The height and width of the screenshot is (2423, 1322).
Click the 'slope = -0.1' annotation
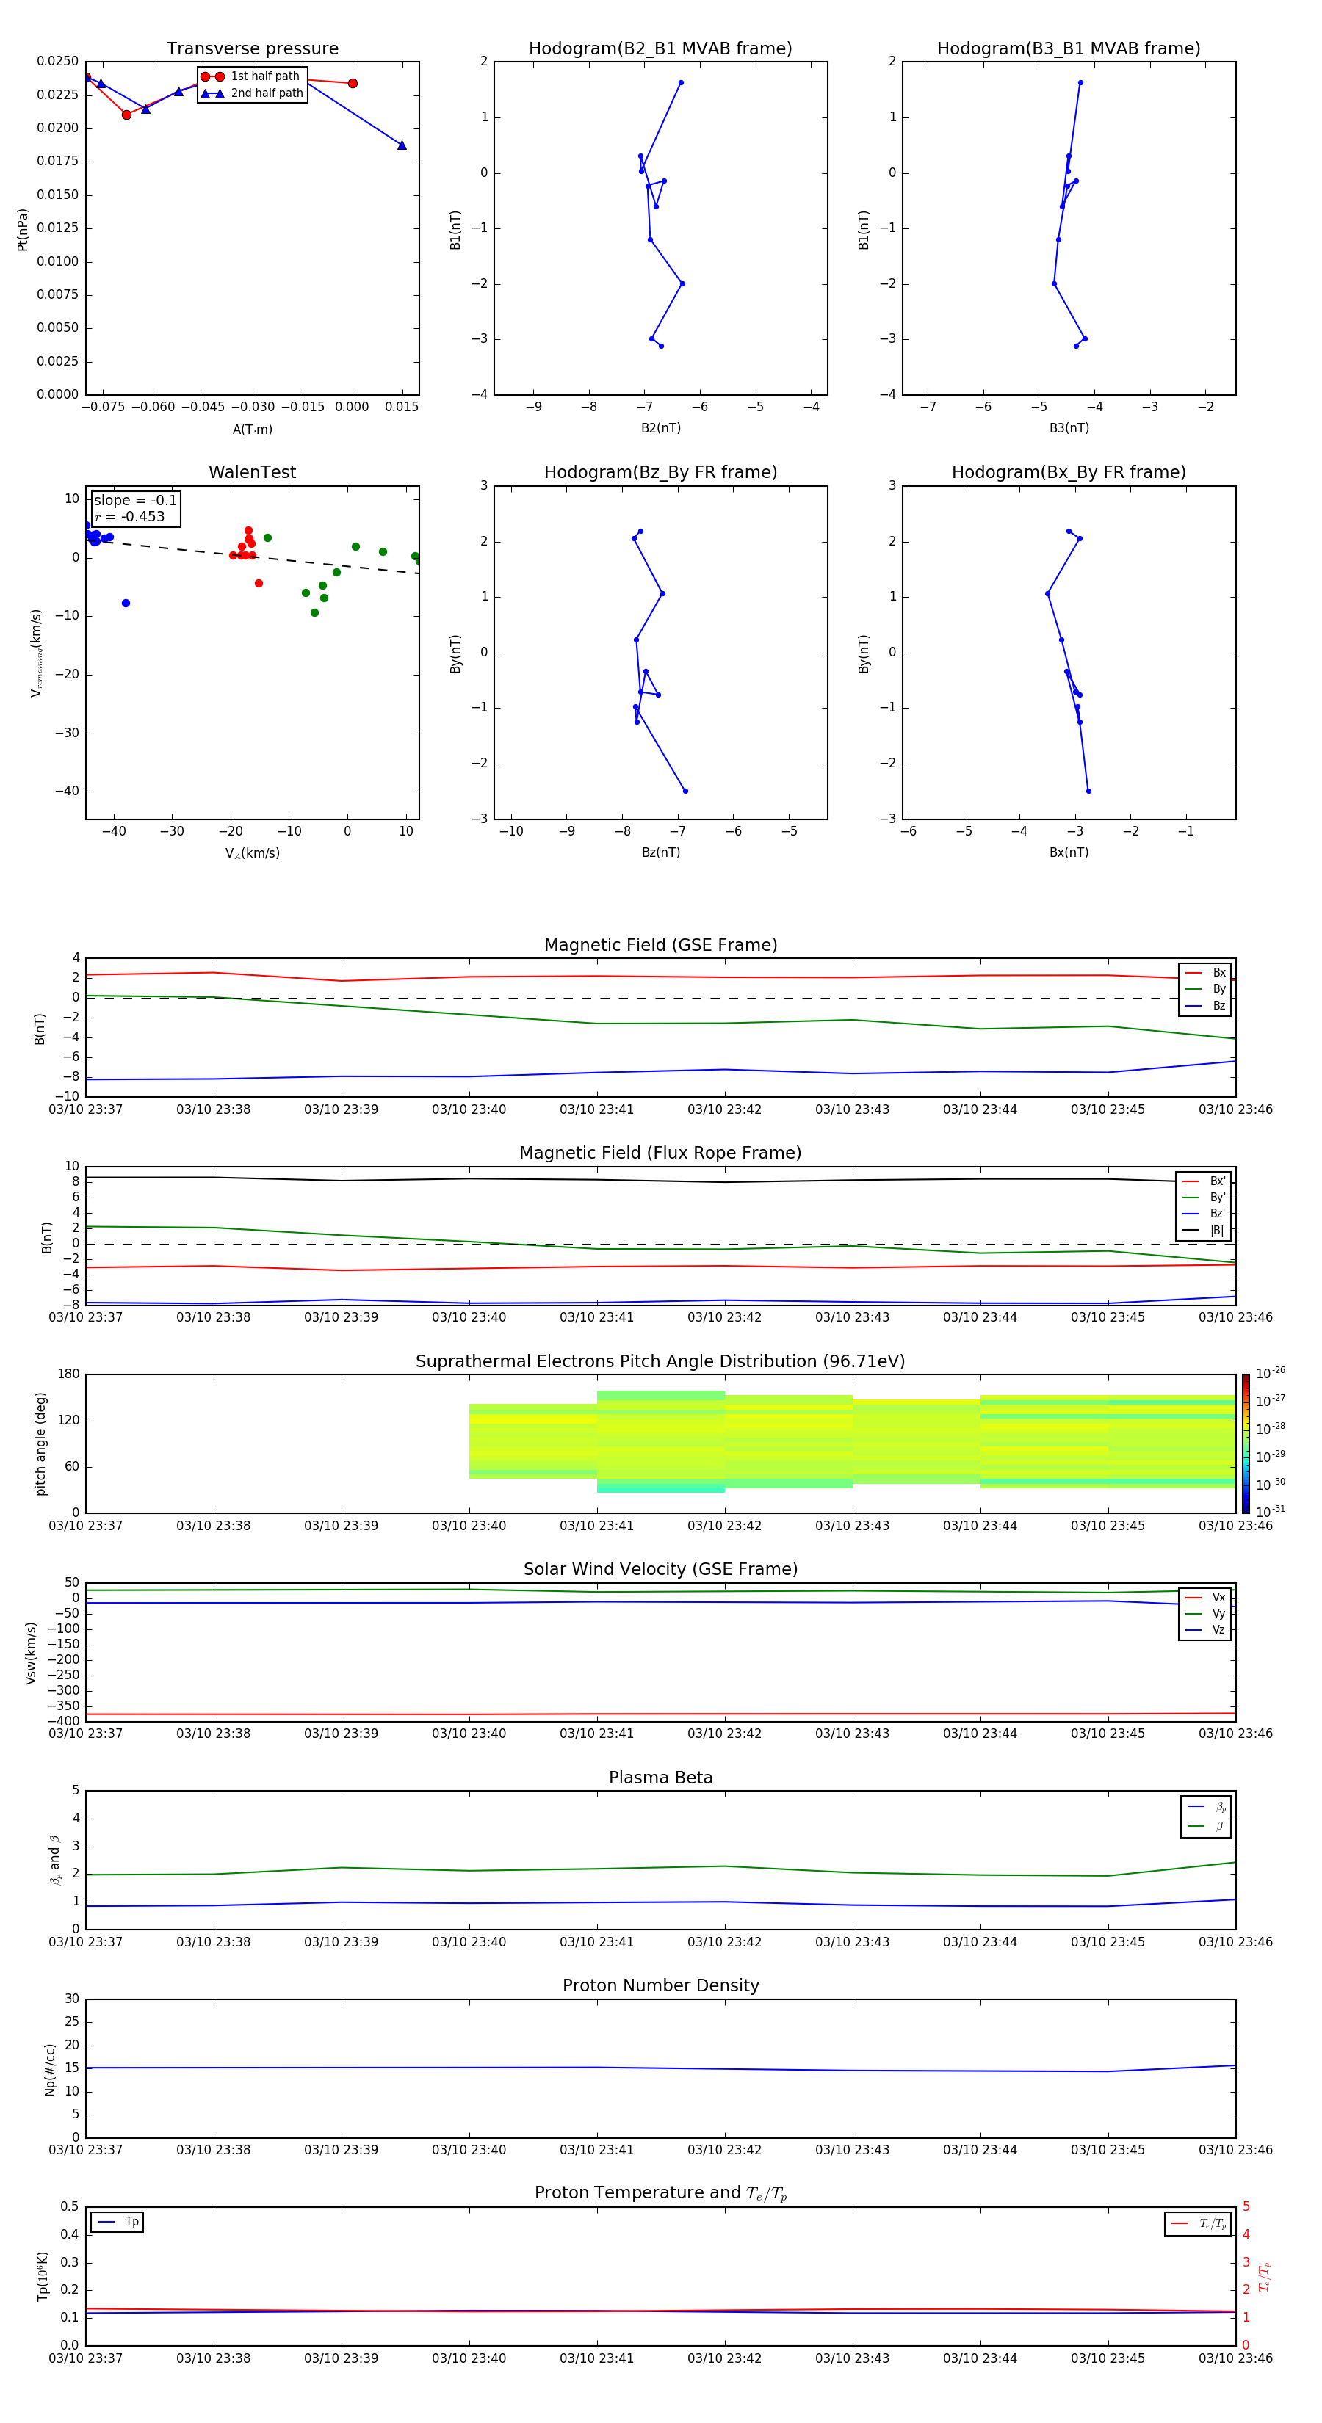pyautogui.click(x=134, y=501)
